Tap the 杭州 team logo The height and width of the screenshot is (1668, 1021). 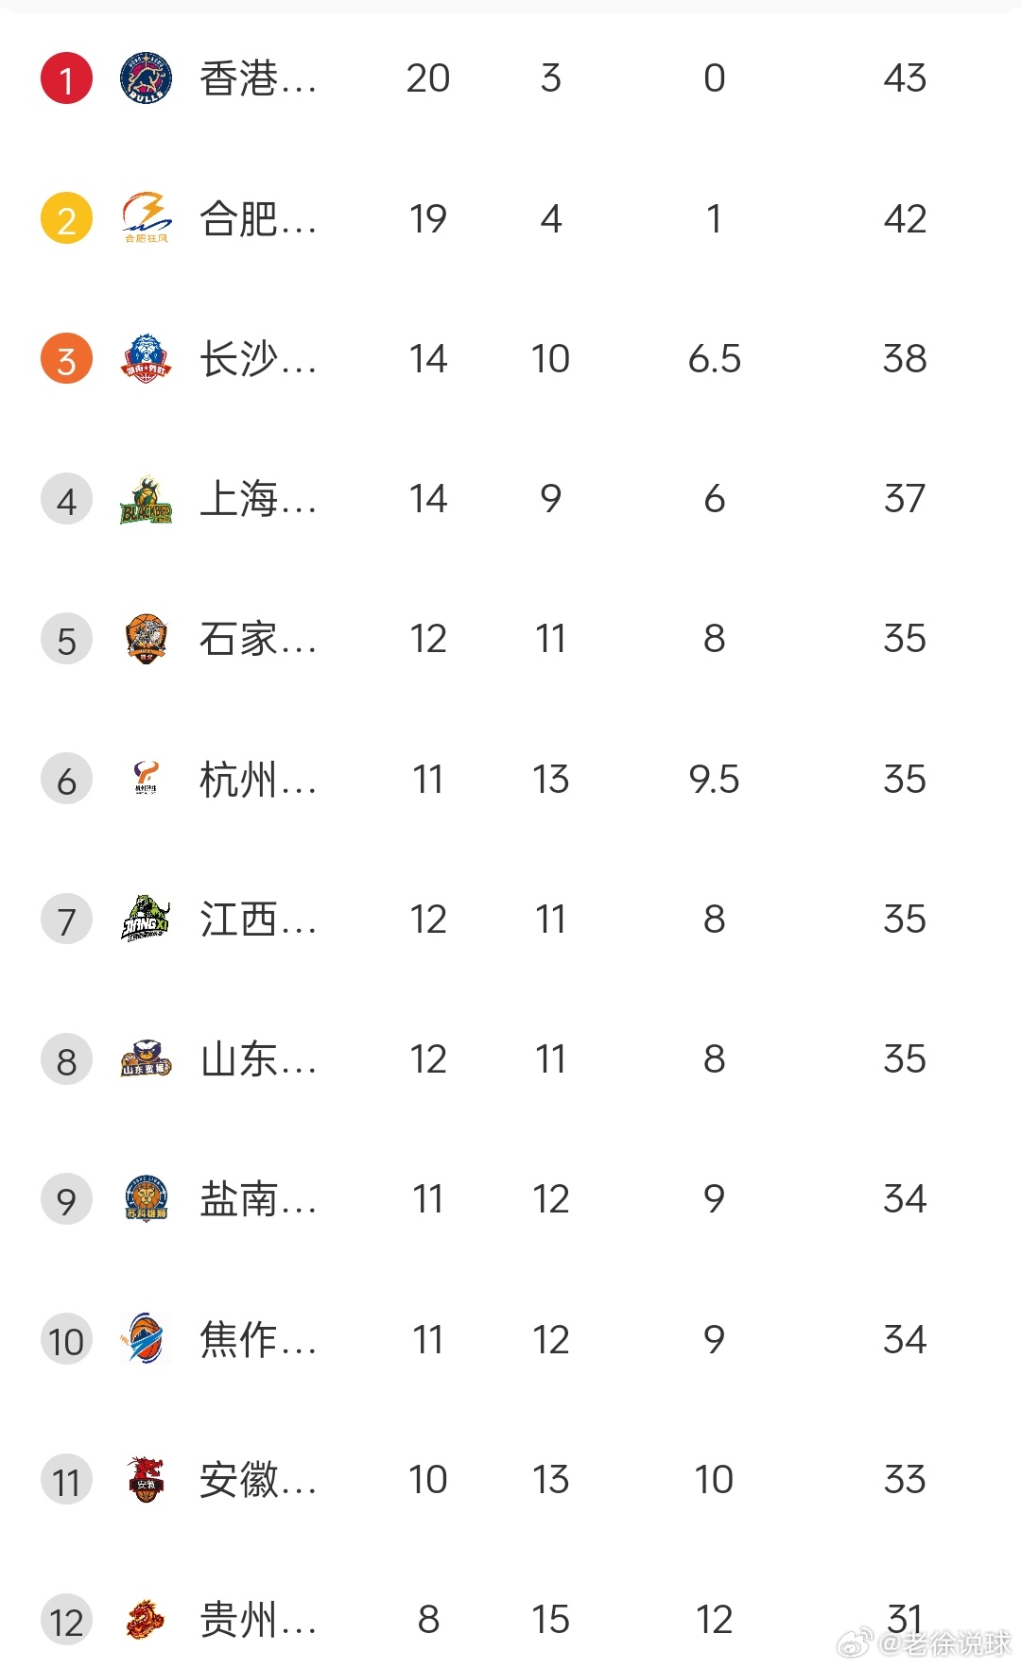pos(146,779)
